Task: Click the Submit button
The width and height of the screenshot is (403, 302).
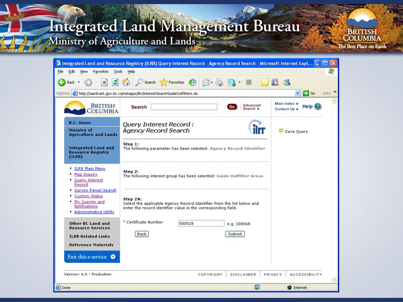Action: (235, 234)
